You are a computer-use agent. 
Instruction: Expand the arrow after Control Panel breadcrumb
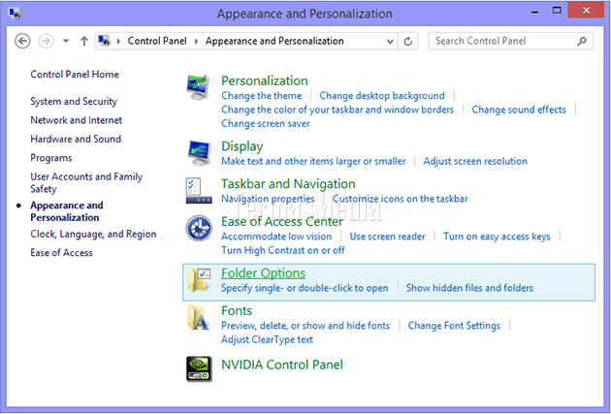click(196, 41)
